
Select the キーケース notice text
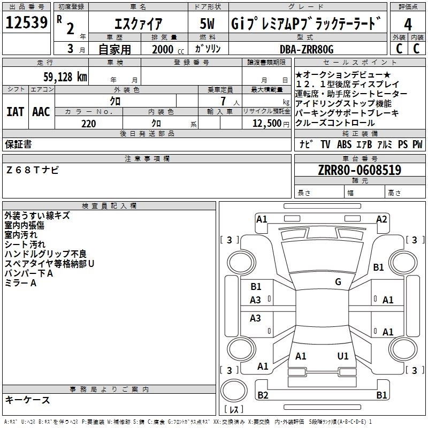(27, 400)
